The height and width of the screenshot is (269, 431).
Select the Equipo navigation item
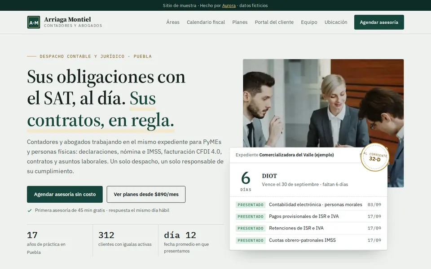point(309,22)
